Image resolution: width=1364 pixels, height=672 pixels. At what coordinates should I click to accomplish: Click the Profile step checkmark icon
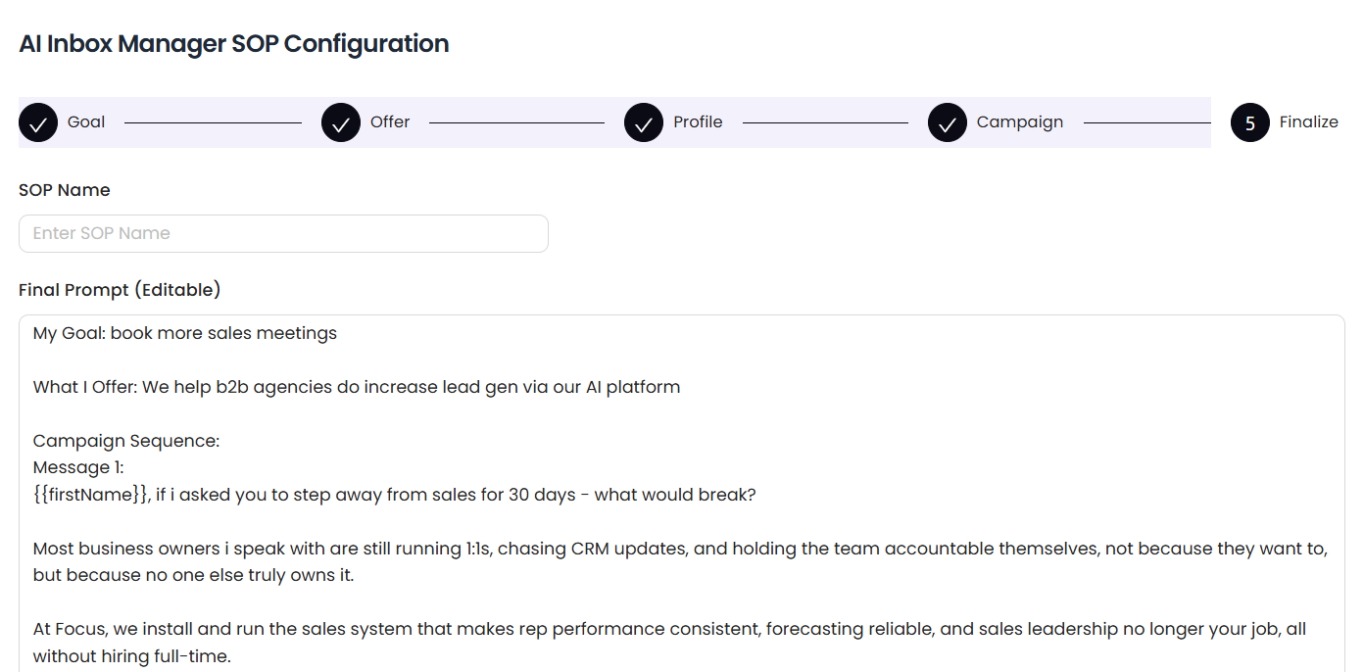point(645,121)
